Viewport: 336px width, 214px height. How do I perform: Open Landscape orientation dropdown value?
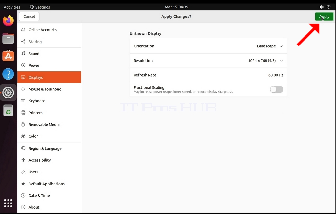[266, 46]
